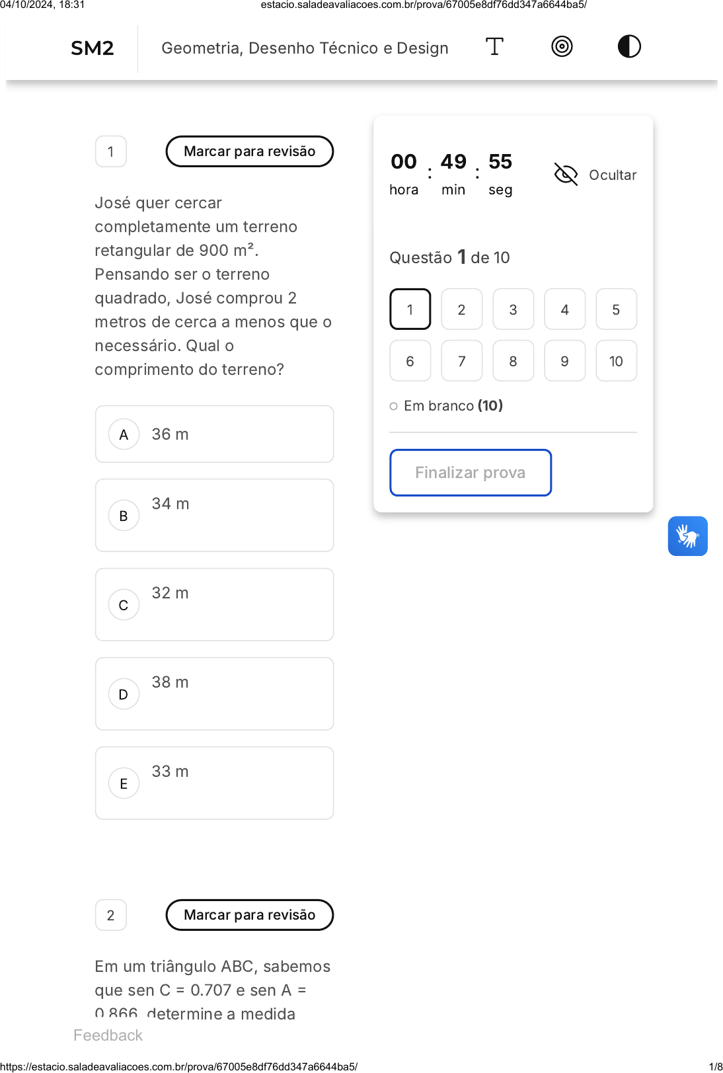Screen dimensions: 723x1073
Task: Mark question 1 for review
Action: (x=249, y=151)
